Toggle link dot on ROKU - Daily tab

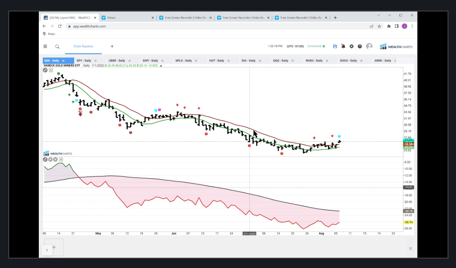tap(327, 61)
